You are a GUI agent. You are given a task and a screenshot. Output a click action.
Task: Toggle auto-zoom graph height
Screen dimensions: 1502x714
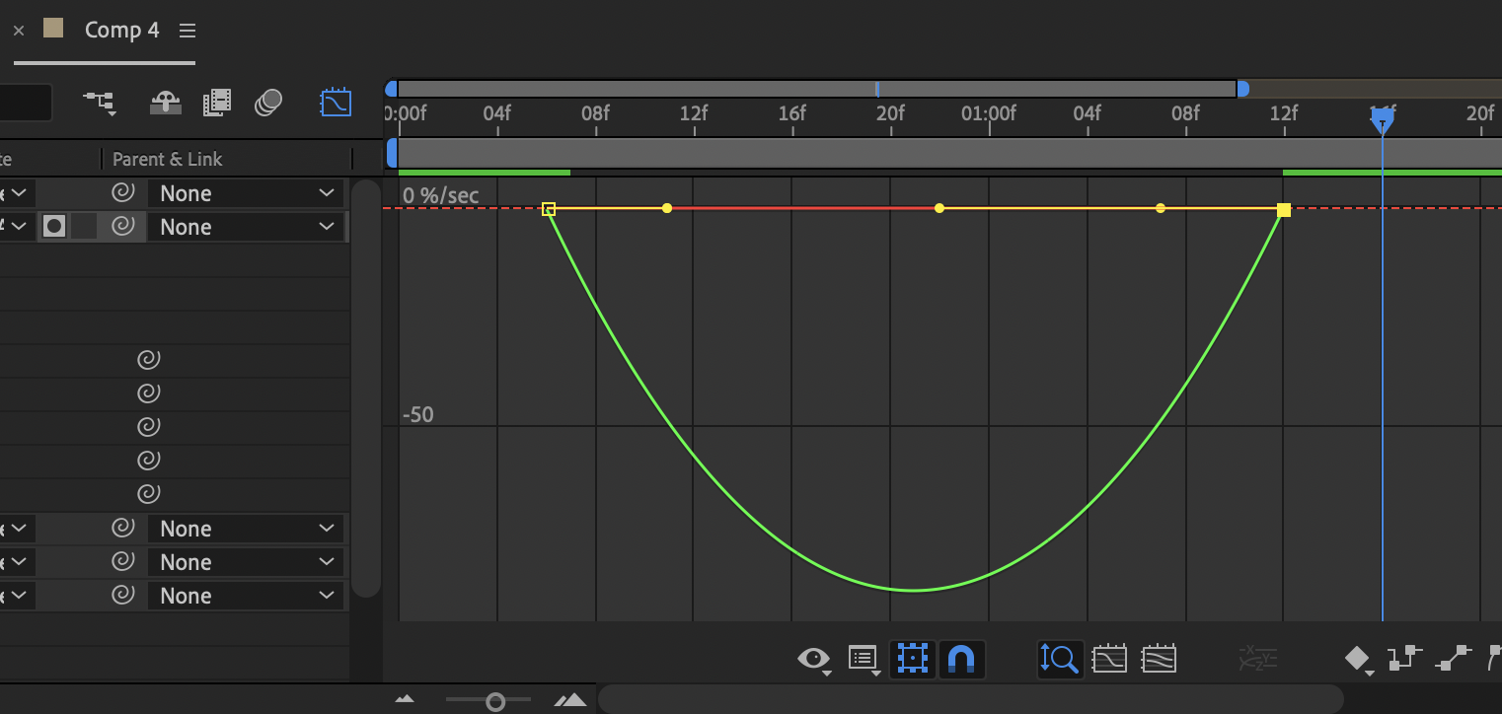click(x=1060, y=659)
